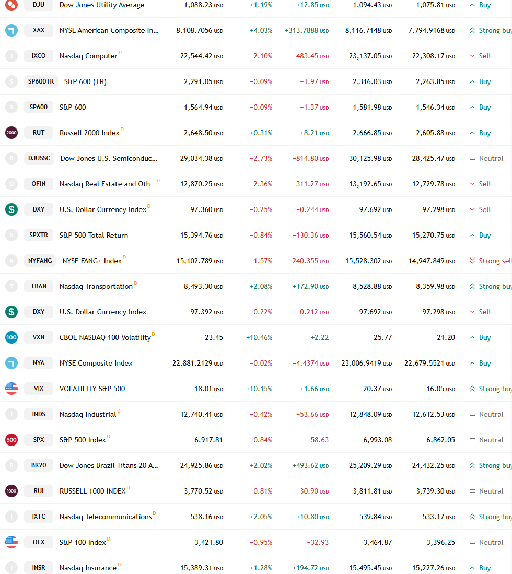Open the XAX ticker symbol
The image size is (512, 574).
click(x=39, y=30)
